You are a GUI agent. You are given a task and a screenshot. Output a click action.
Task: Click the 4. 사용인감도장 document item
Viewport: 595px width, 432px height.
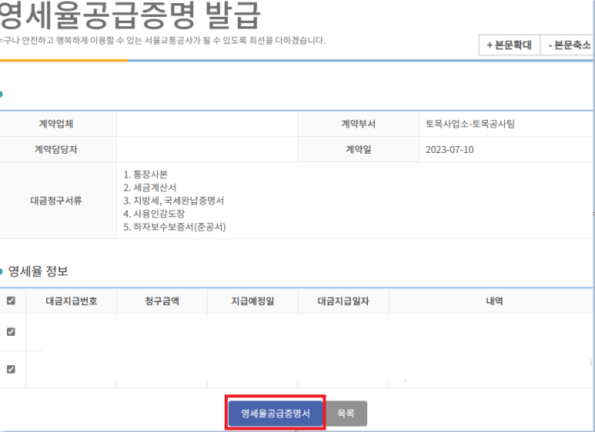154,214
